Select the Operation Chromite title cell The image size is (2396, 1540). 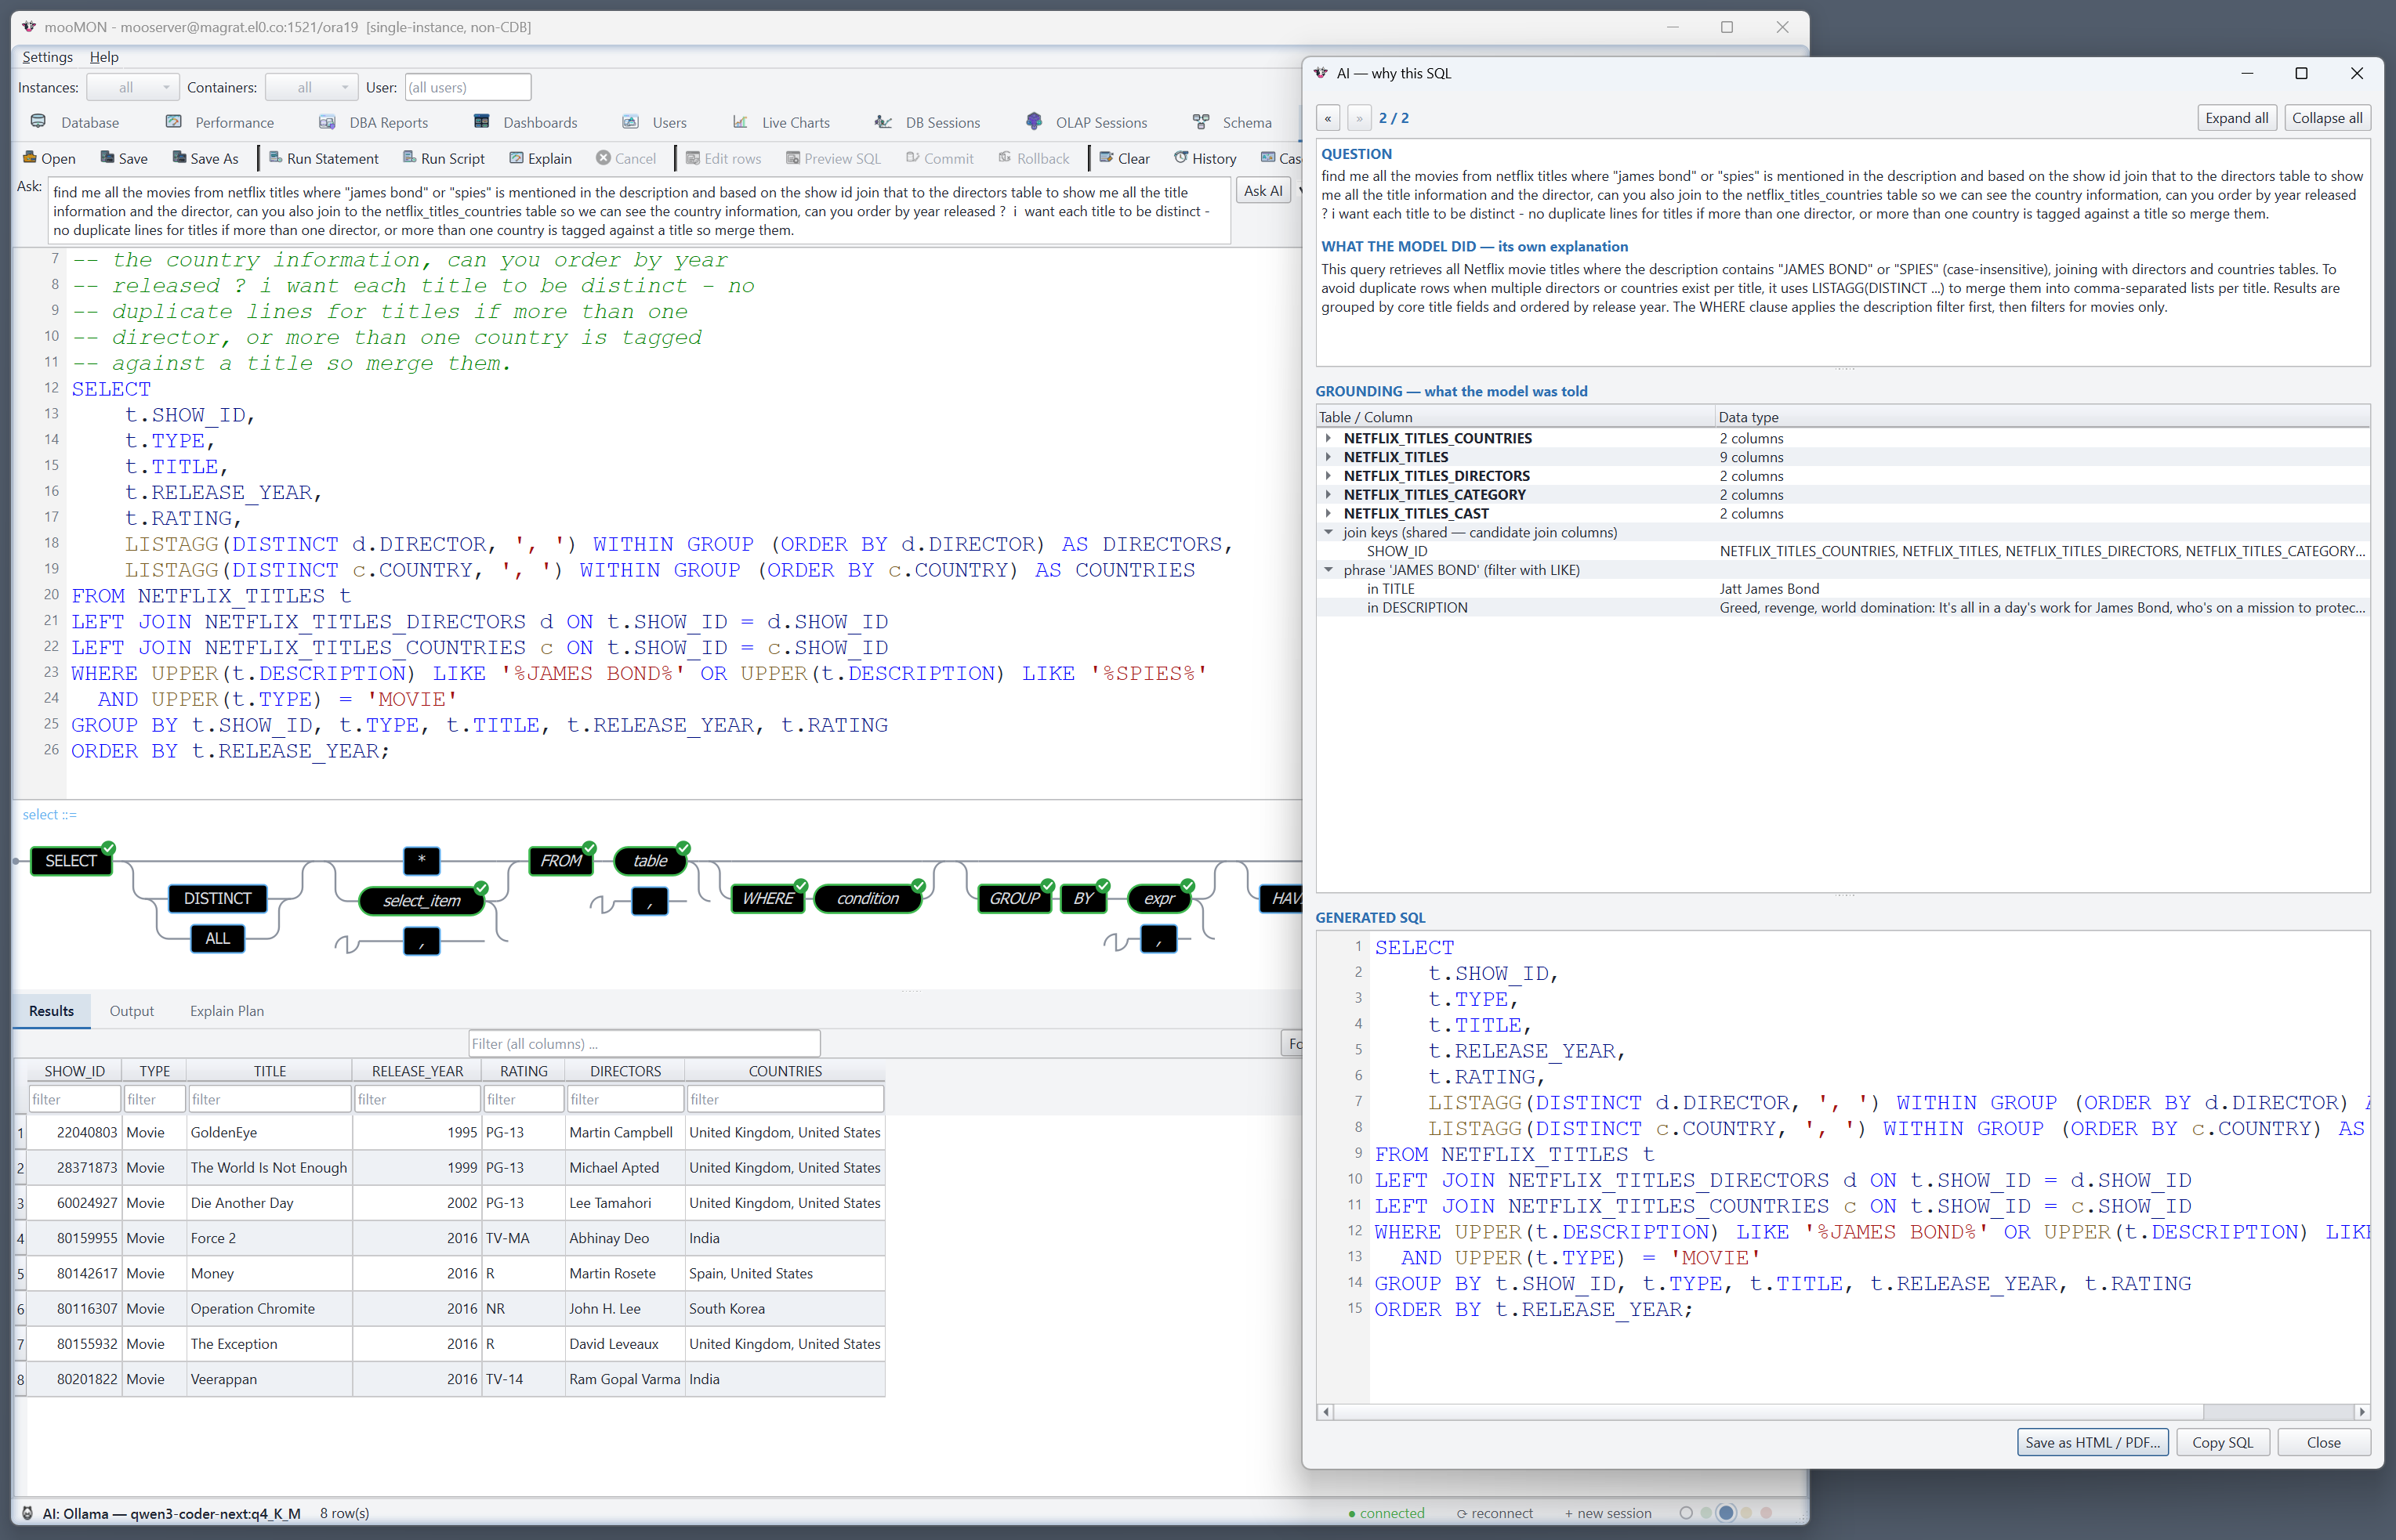coord(269,1308)
